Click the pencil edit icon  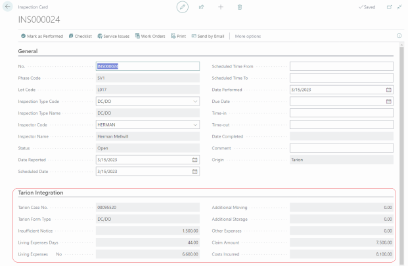click(x=183, y=7)
